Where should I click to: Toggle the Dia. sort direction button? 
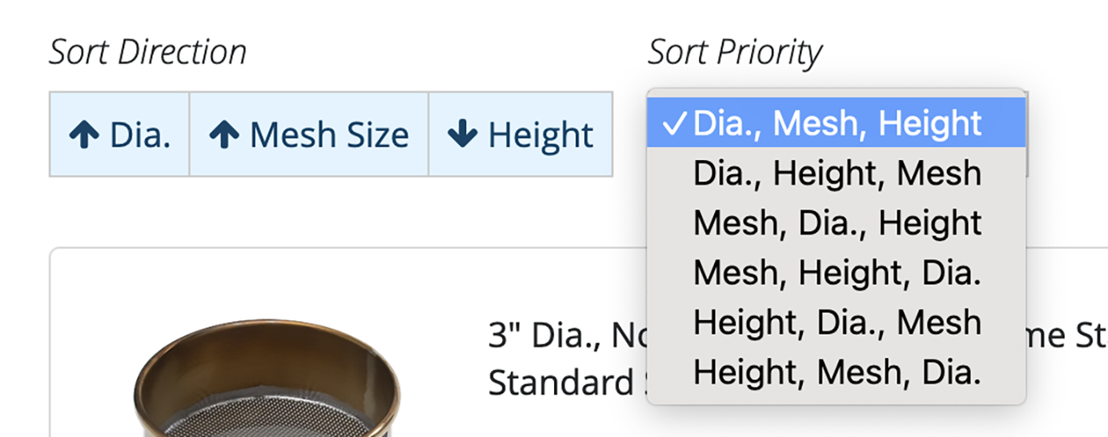pyautogui.click(x=119, y=134)
